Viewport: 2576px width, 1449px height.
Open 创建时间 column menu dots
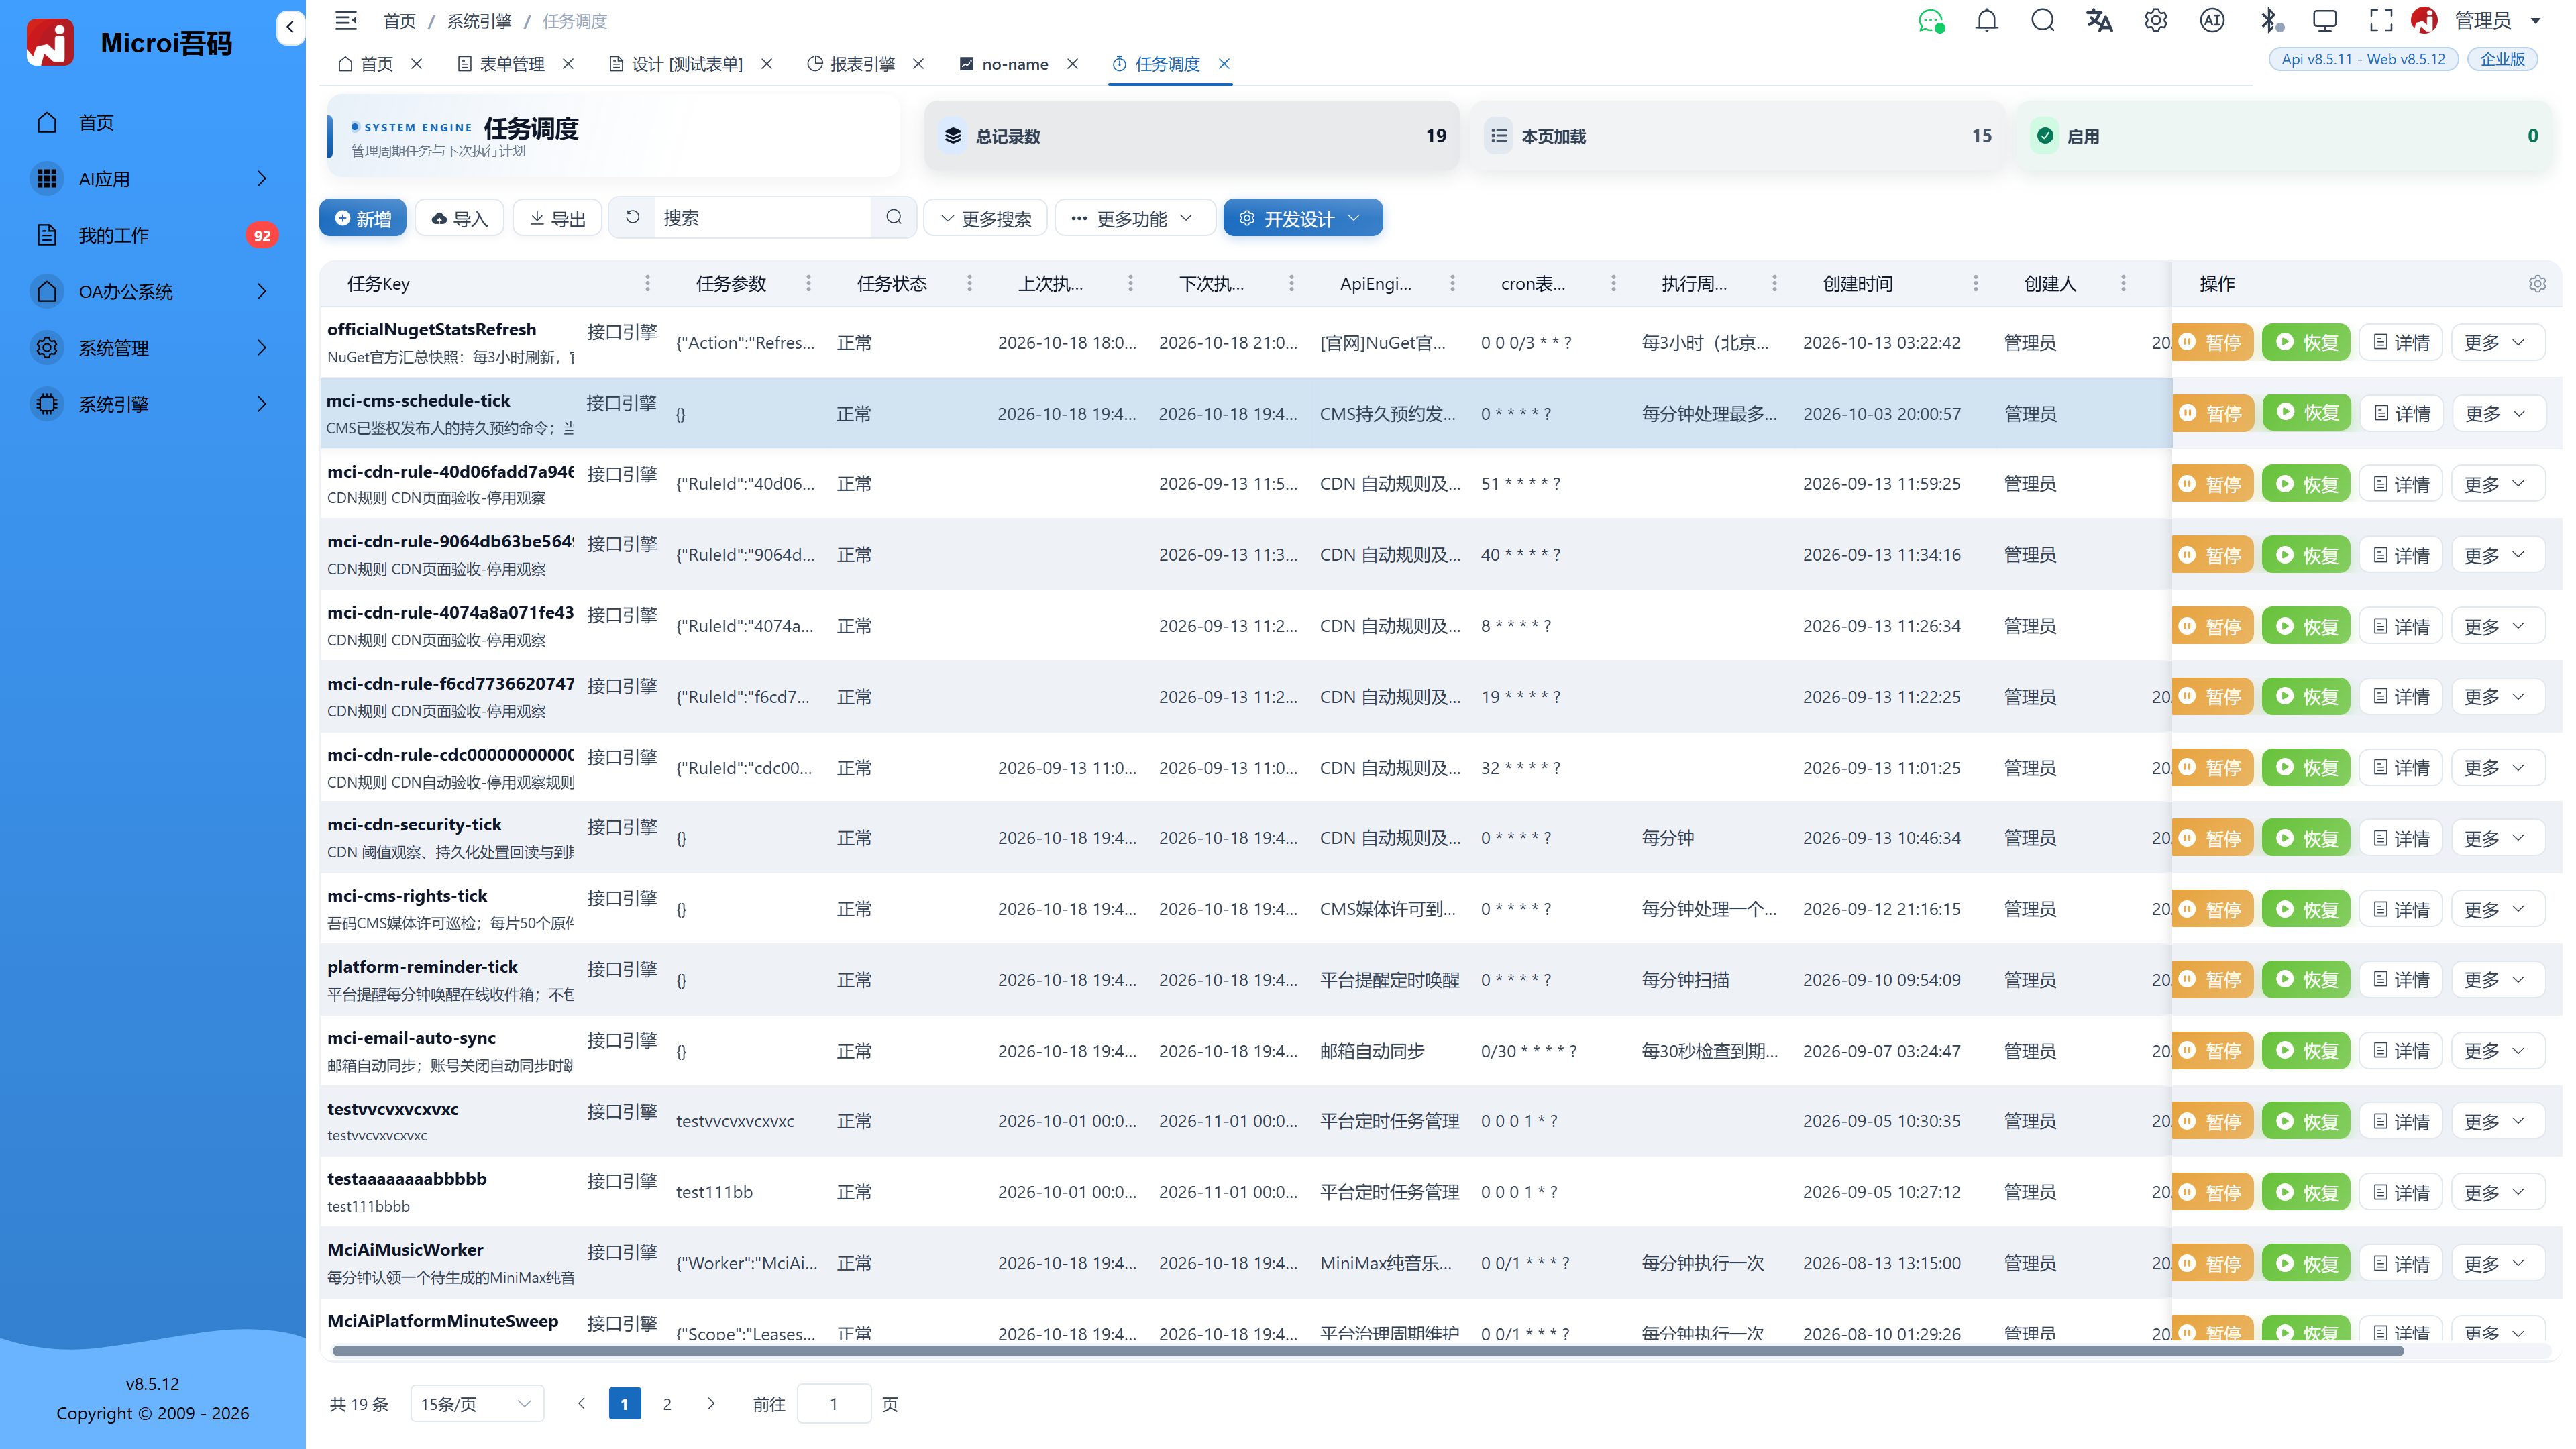pos(1975,284)
